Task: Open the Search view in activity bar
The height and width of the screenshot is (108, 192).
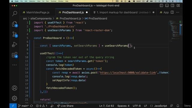Action: (x=15, y=13)
